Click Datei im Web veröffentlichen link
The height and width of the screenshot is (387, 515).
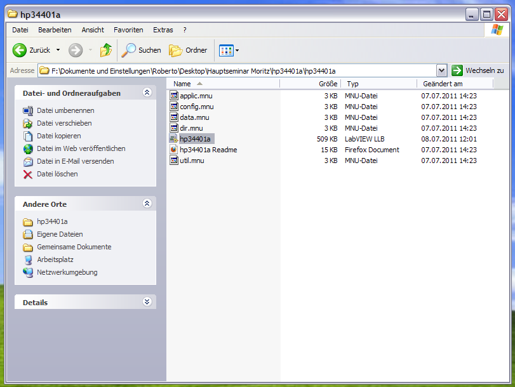[x=81, y=148]
